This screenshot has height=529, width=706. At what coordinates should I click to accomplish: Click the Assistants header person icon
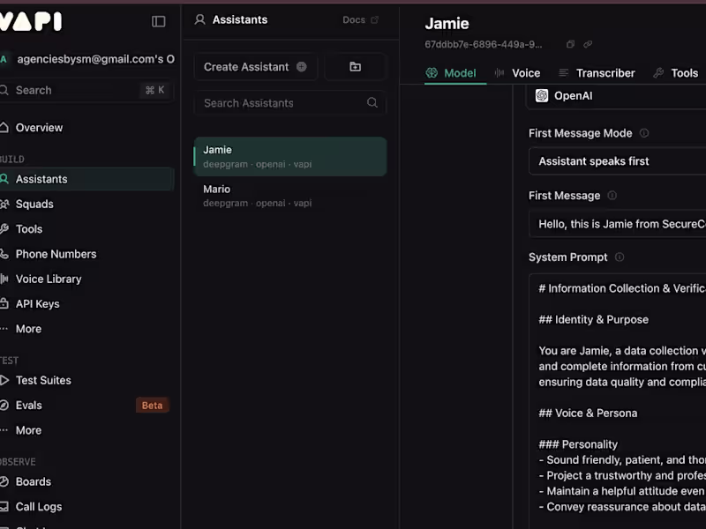(x=200, y=19)
